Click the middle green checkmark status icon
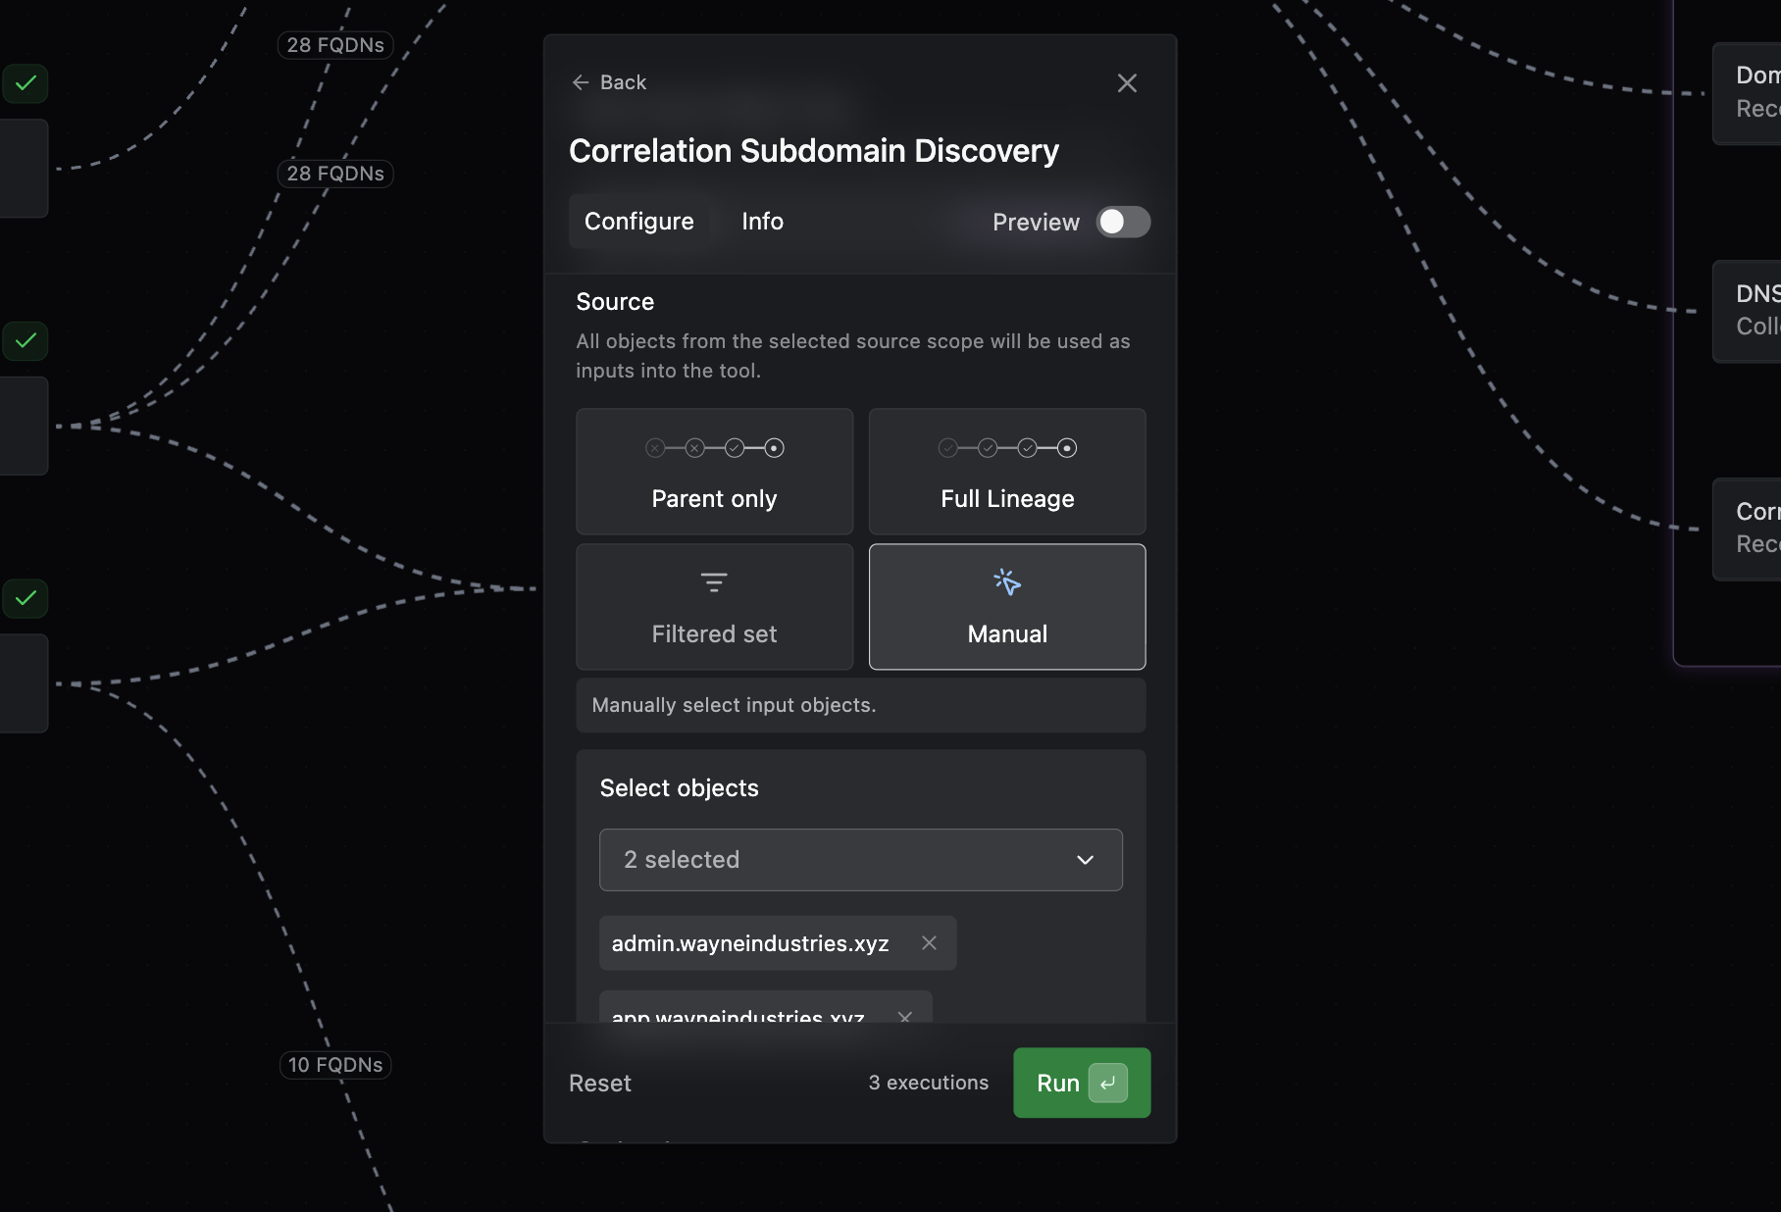 click(25, 341)
